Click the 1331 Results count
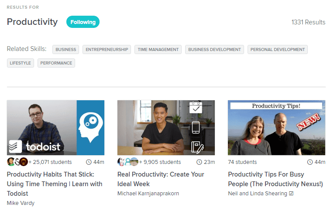 coord(308,22)
